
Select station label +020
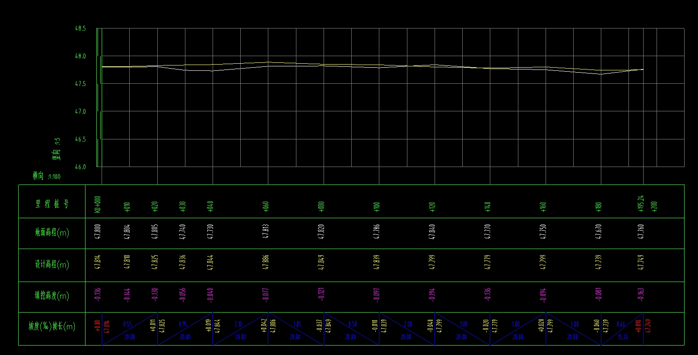(155, 206)
